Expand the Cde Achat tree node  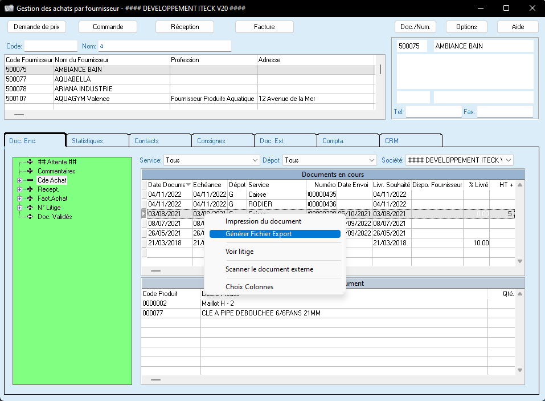tap(20, 180)
